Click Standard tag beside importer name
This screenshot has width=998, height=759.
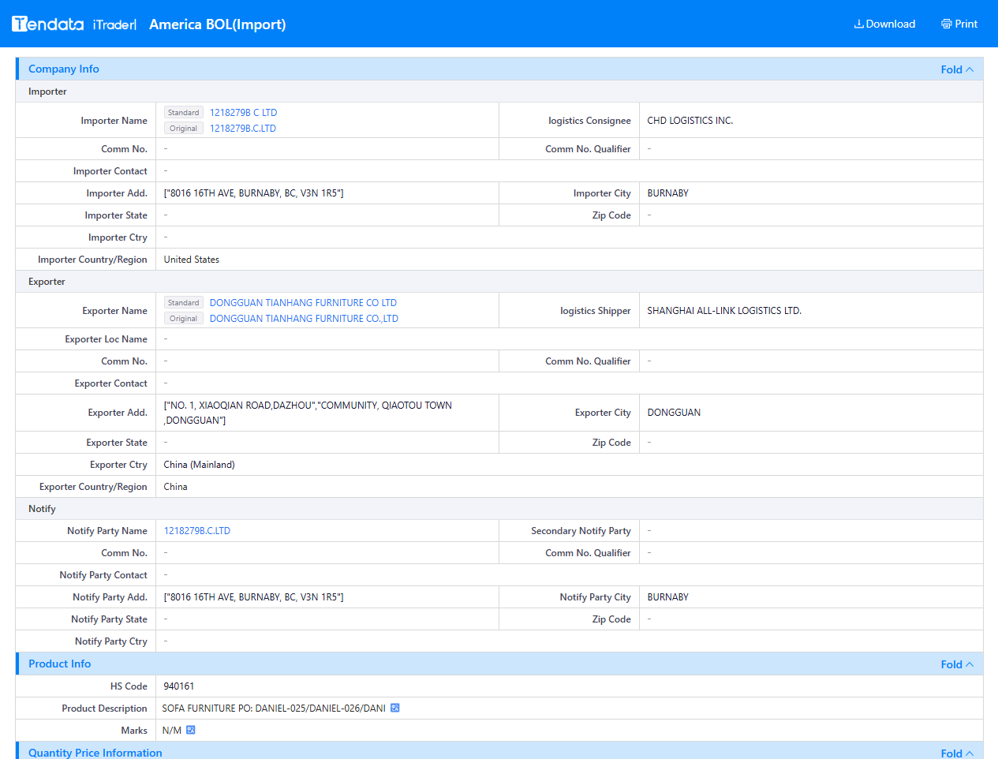[184, 113]
